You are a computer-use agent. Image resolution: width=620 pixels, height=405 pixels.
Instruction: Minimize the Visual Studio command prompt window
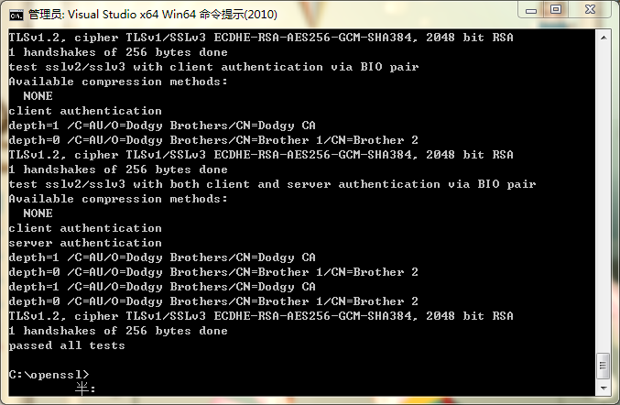(529, 10)
